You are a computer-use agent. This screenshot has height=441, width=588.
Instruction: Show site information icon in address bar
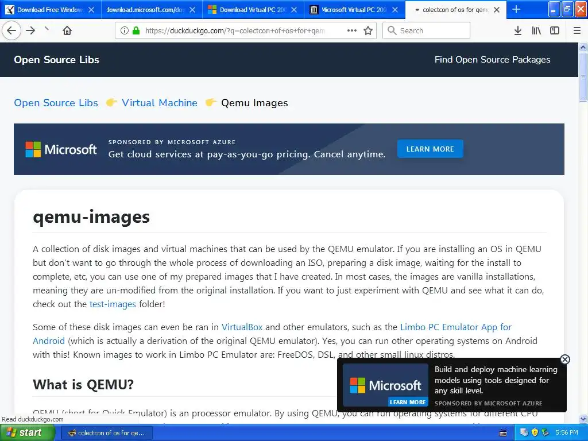(x=125, y=30)
